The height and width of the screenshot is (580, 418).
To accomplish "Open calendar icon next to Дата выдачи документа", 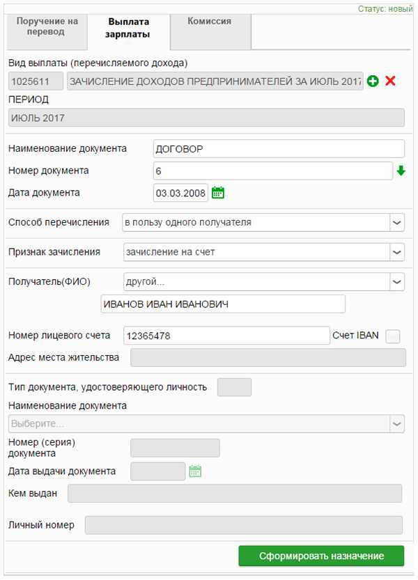I will 195,471.
